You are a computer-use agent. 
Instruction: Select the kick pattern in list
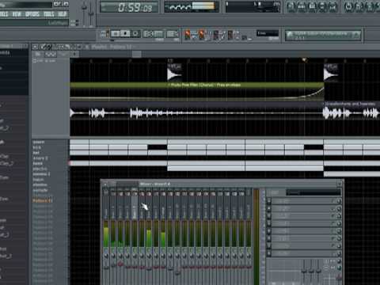(x=36, y=147)
